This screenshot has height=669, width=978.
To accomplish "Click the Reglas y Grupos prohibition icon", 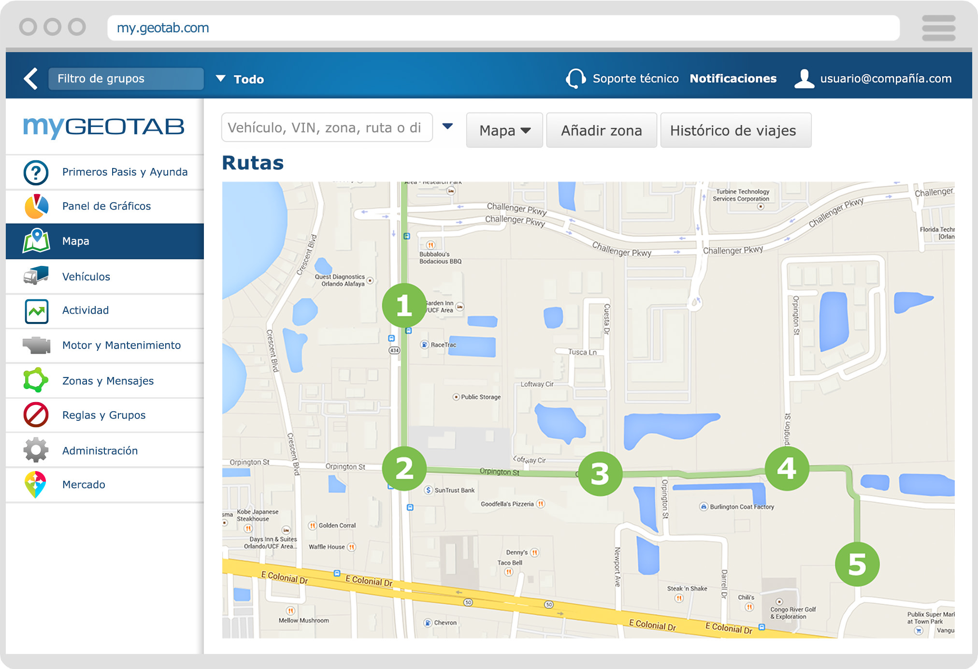I will (36, 415).
